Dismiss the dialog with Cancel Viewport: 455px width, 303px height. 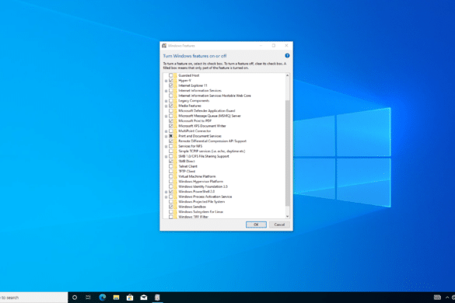[279, 225]
